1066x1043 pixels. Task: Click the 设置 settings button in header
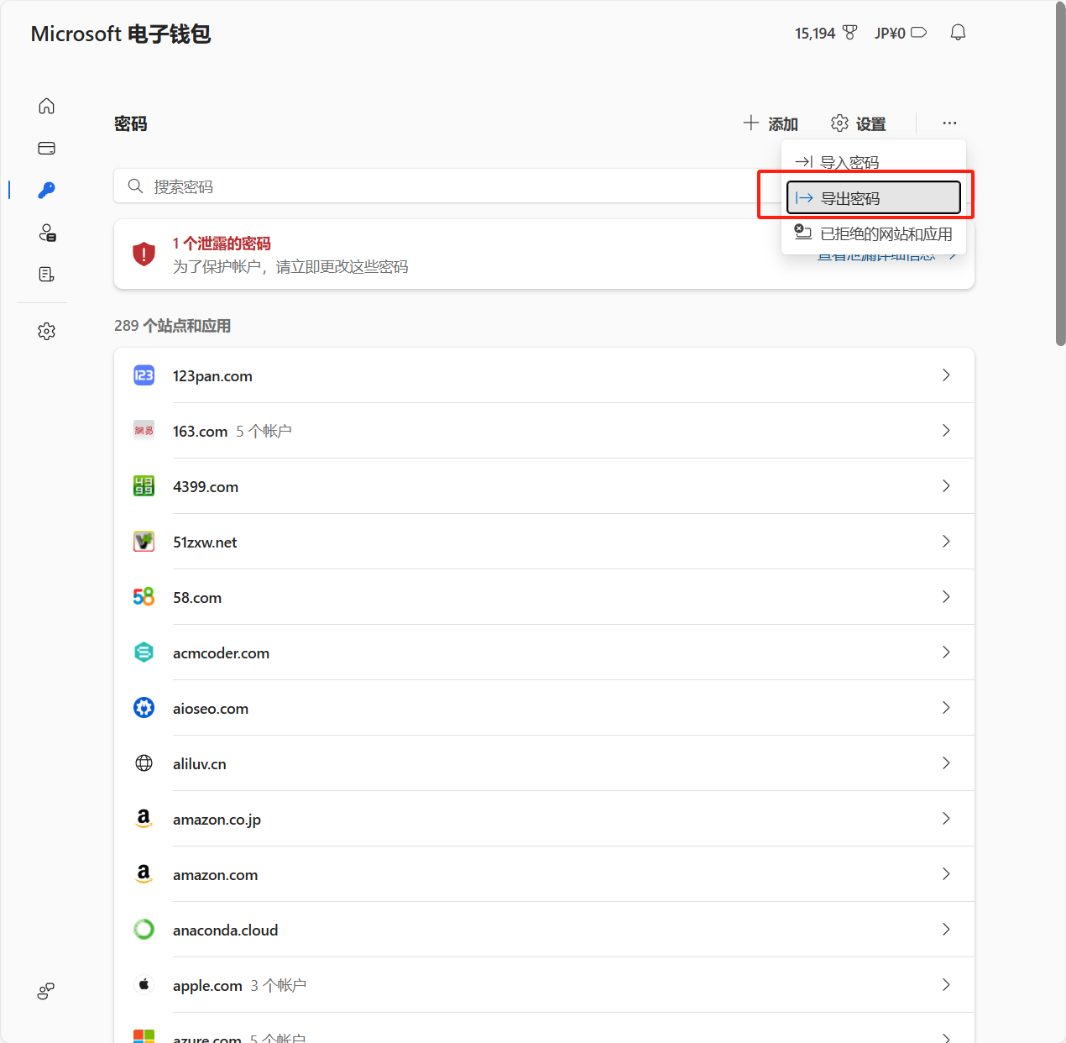coord(859,123)
